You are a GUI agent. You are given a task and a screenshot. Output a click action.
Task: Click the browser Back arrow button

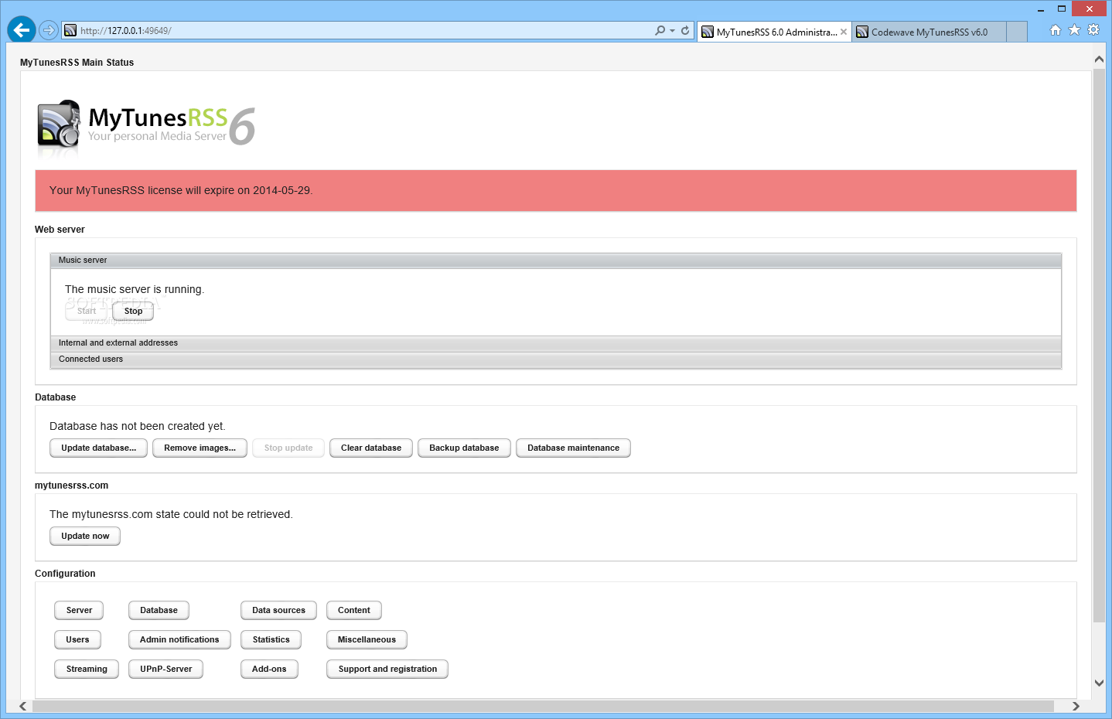pos(22,30)
